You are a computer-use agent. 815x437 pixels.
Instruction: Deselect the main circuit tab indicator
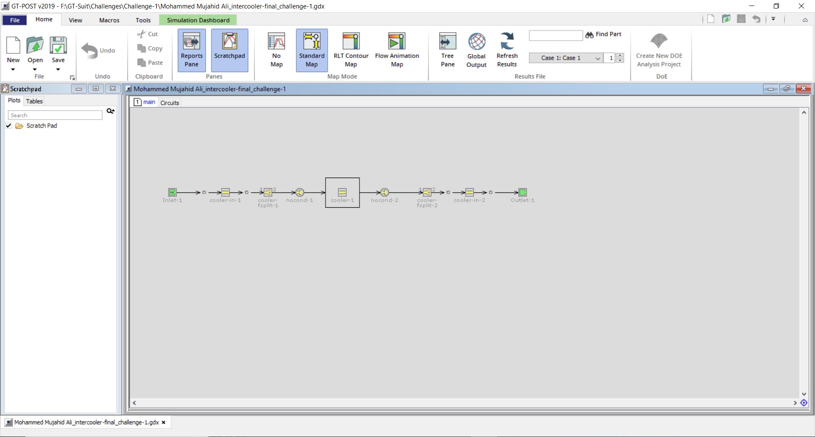[x=138, y=102]
